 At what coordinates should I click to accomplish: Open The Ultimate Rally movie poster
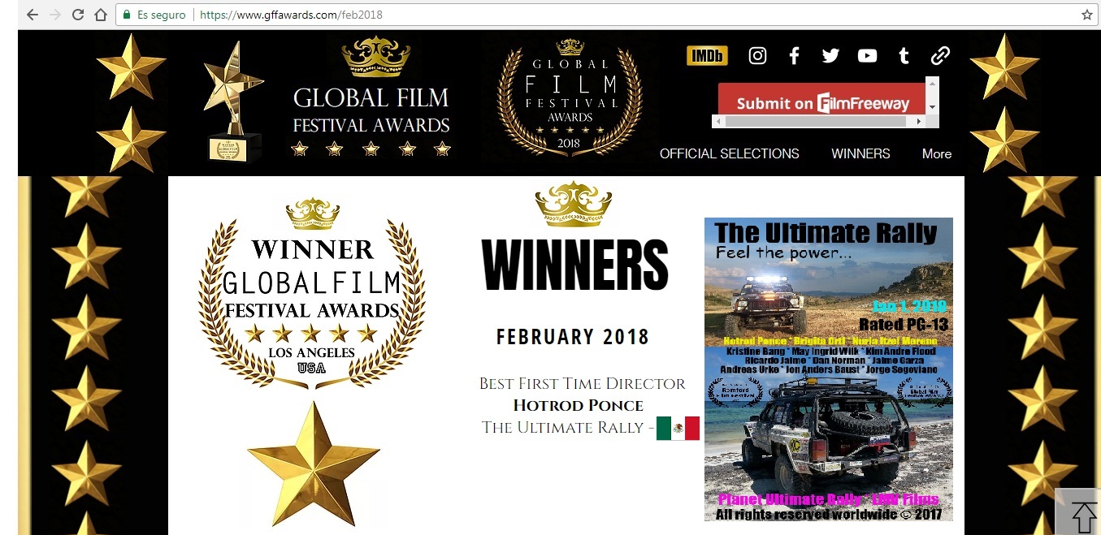coord(829,369)
